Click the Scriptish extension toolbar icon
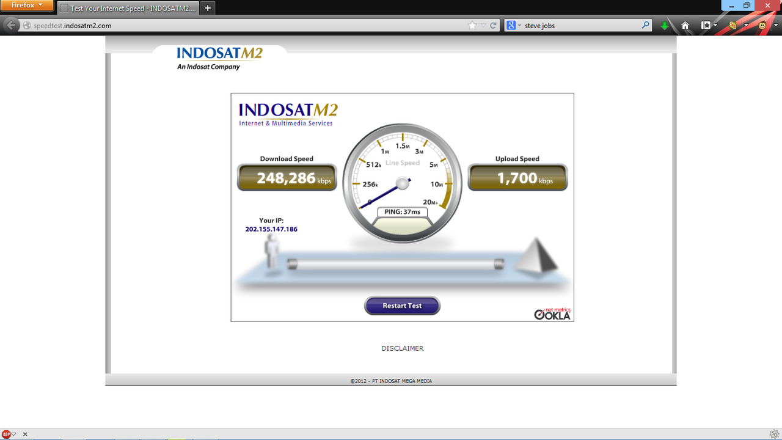782x440 pixels. 733,26
